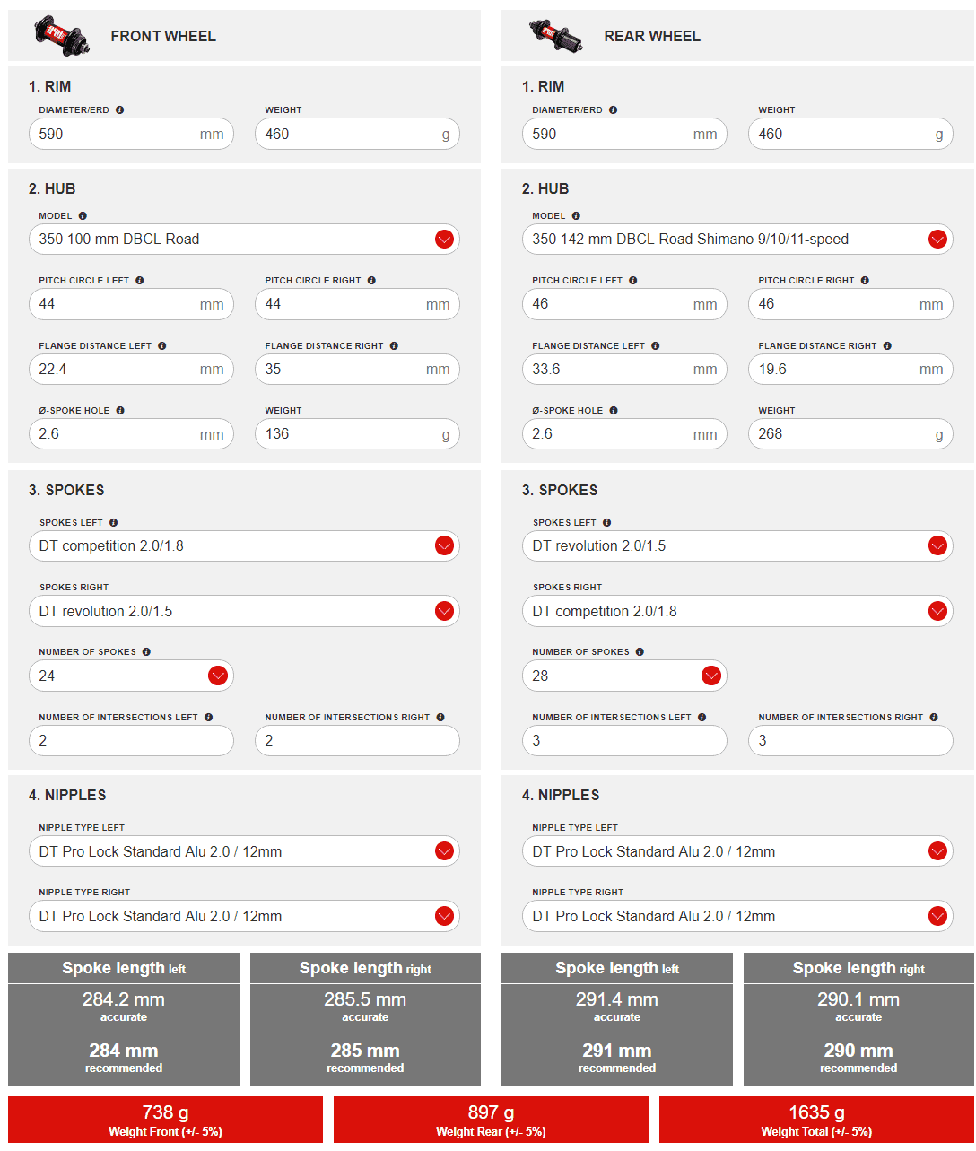Click front Number of Intersections Left field
This screenshot has height=1151, width=976.
130,741
